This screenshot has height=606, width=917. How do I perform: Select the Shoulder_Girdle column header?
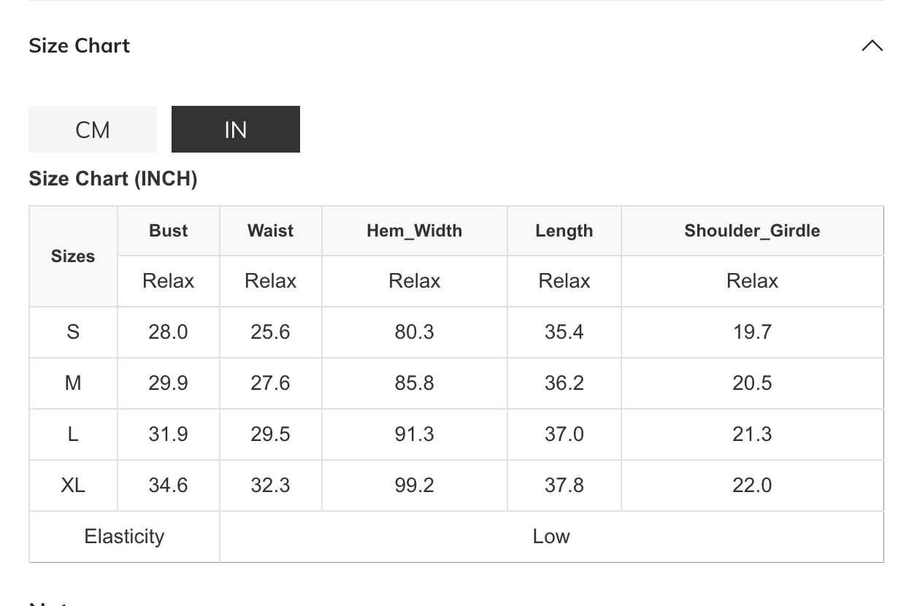tap(752, 231)
